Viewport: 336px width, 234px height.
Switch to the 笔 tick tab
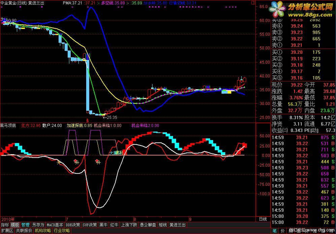(274, 231)
